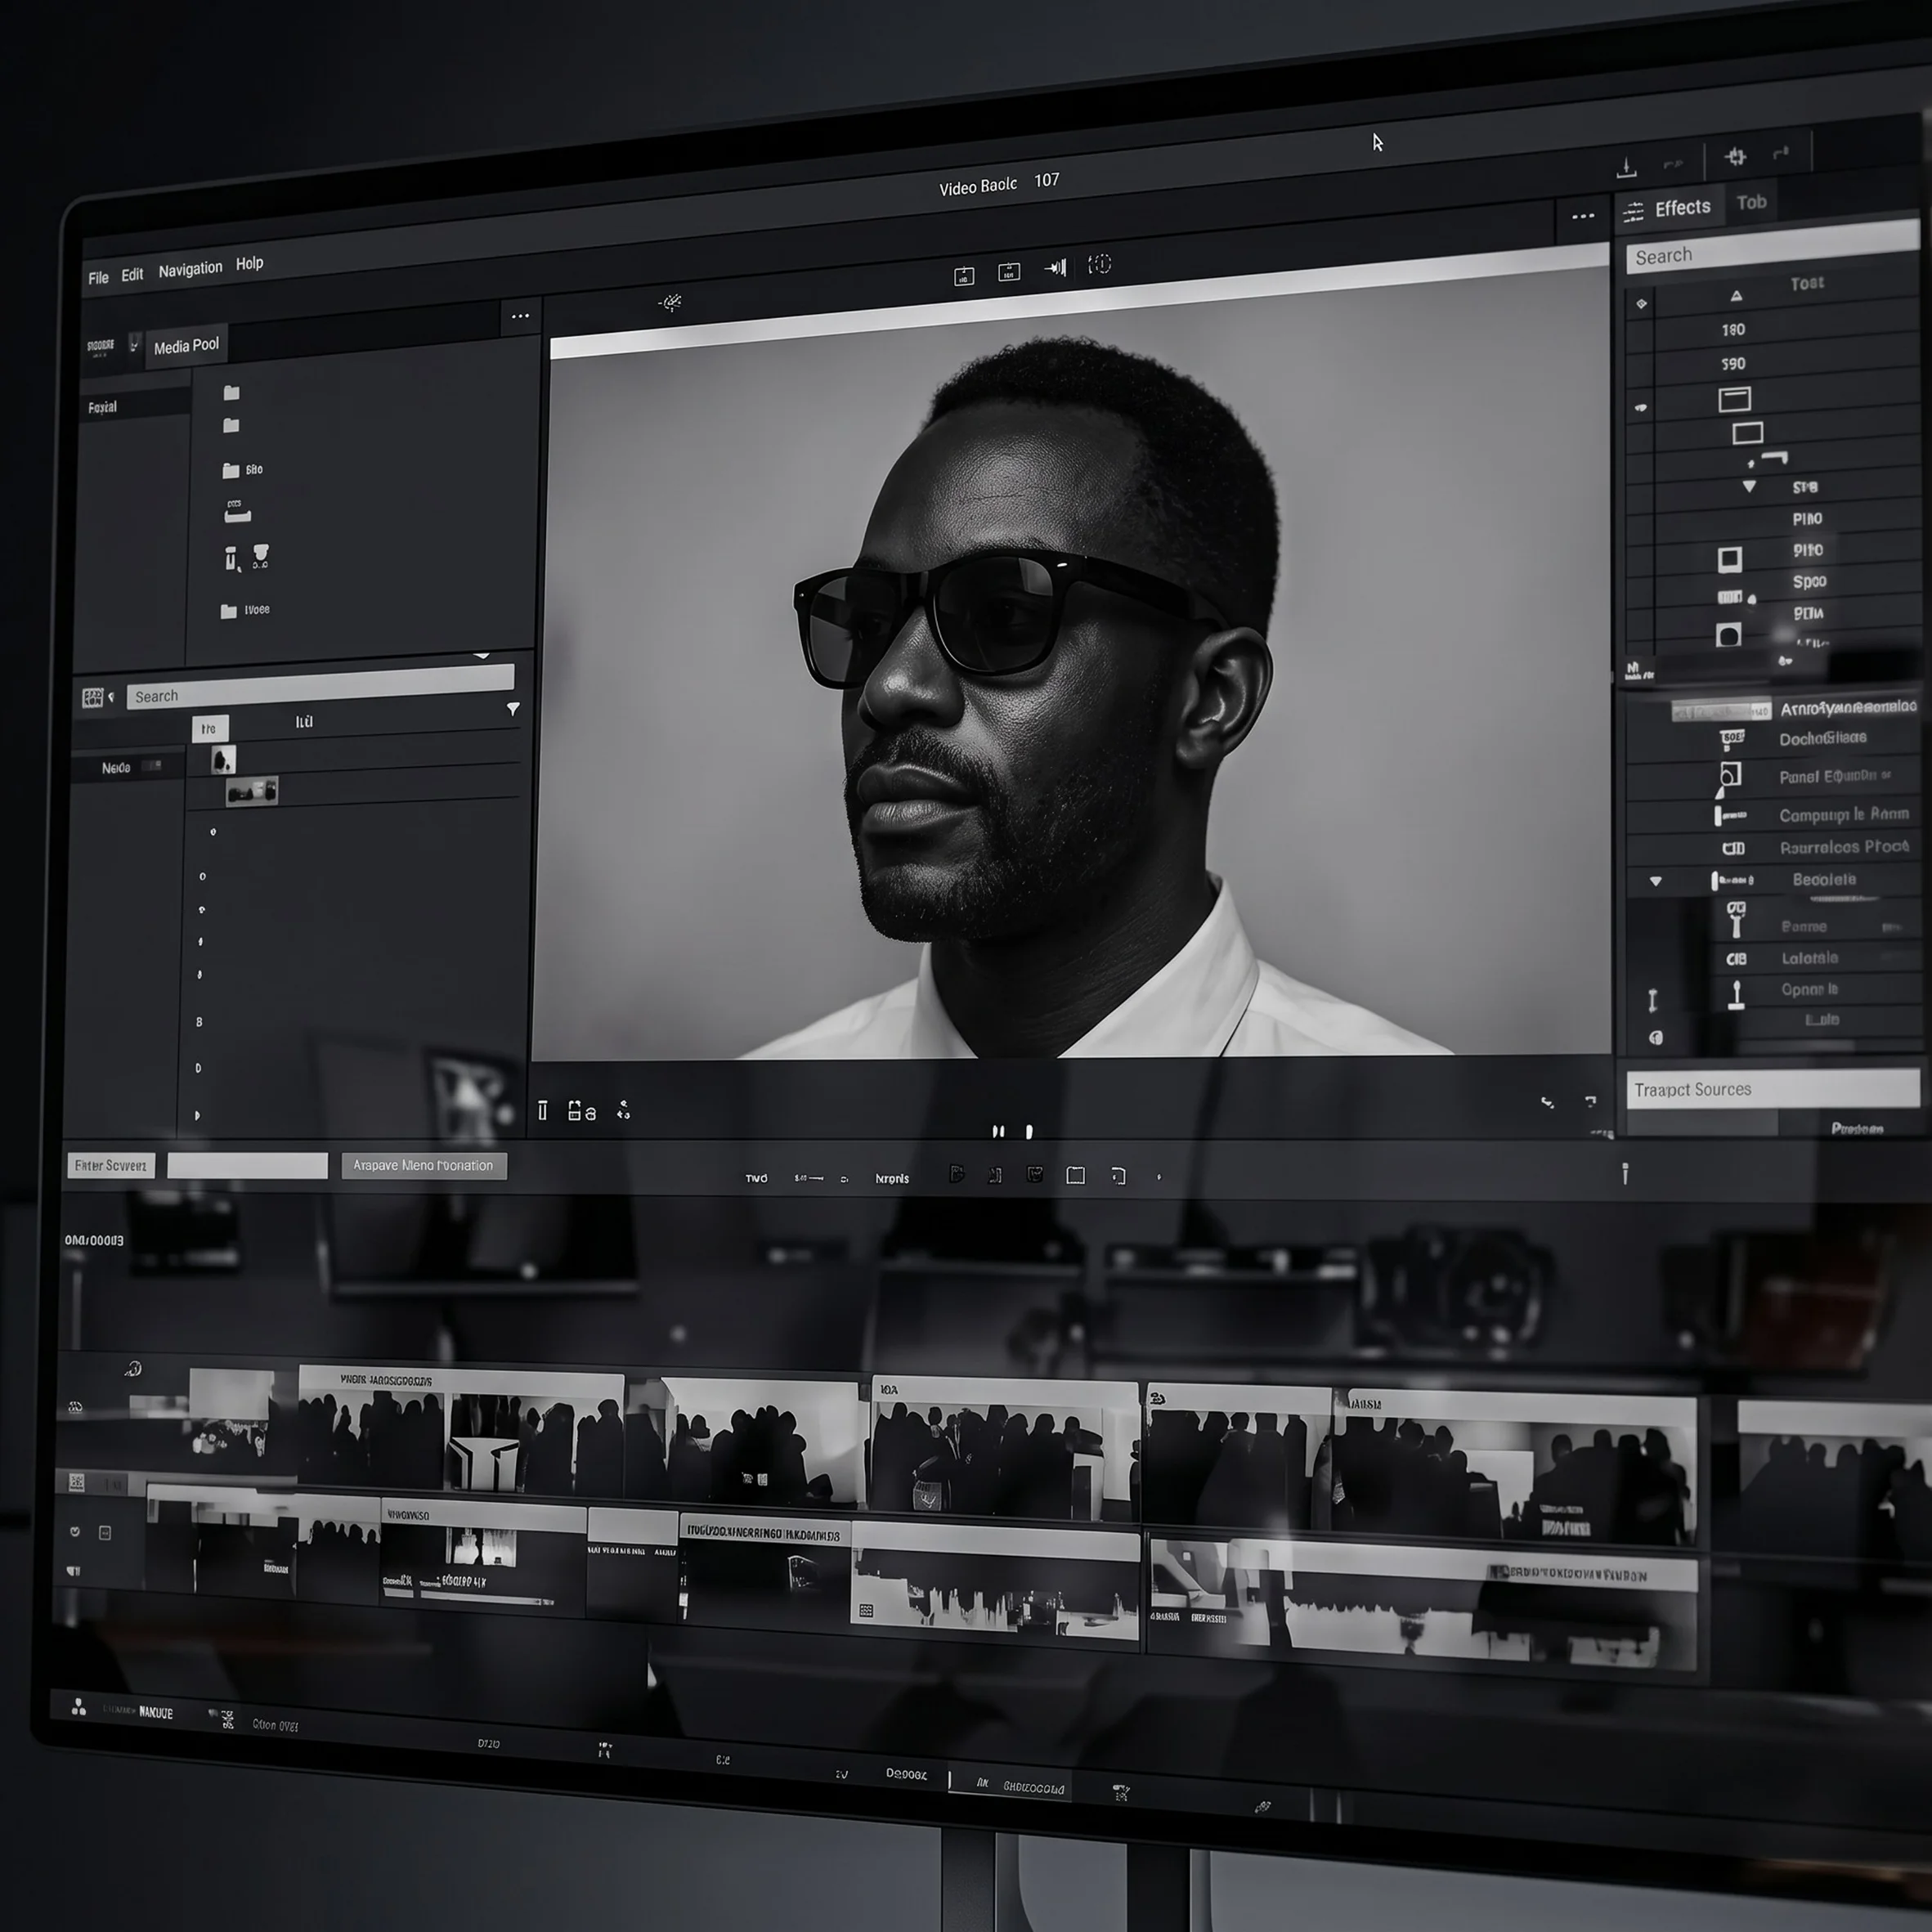Select the Lalatsia effect entry

click(x=1809, y=958)
